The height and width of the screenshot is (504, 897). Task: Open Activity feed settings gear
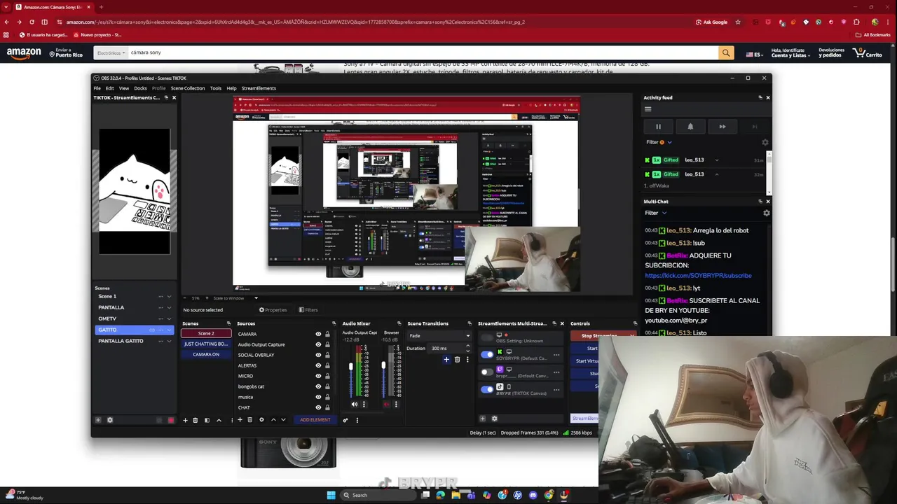point(765,142)
